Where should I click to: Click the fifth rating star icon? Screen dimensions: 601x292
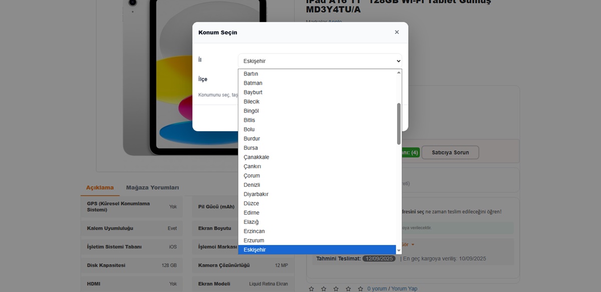[x=361, y=289]
